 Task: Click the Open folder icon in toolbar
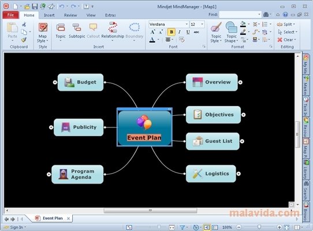[27, 6]
